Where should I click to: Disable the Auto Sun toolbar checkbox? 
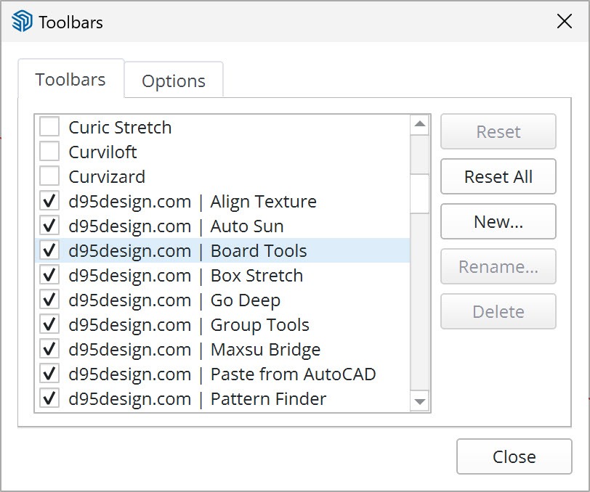[49, 226]
